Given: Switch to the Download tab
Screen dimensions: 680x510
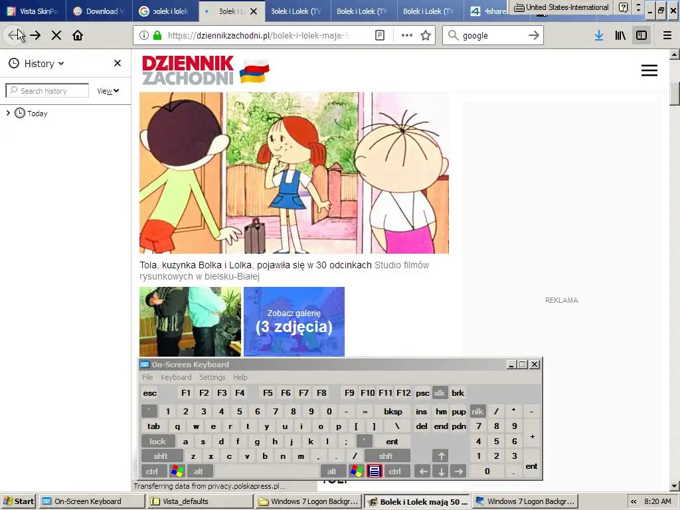Looking at the screenshot, I should 99,11.
